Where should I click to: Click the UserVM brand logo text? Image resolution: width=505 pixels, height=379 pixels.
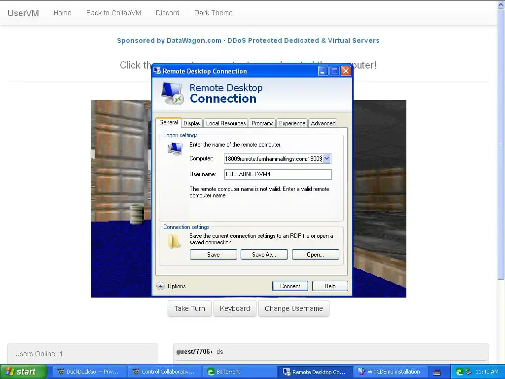[23, 13]
